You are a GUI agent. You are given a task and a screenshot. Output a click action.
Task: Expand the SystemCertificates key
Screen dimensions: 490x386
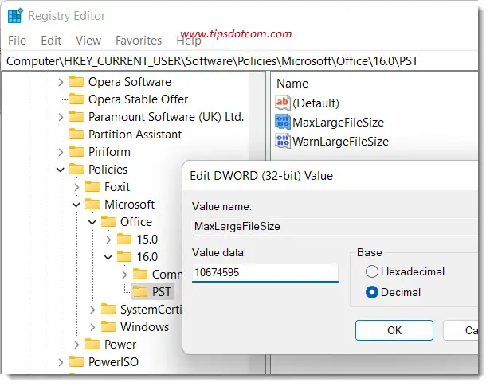(x=92, y=310)
